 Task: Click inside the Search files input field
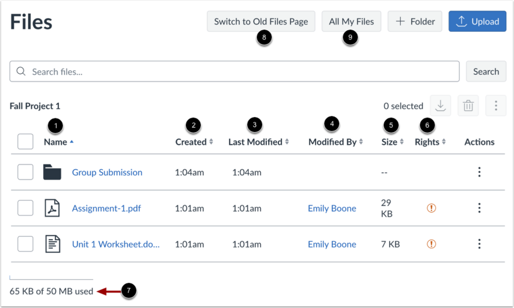pyautogui.click(x=234, y=71)
